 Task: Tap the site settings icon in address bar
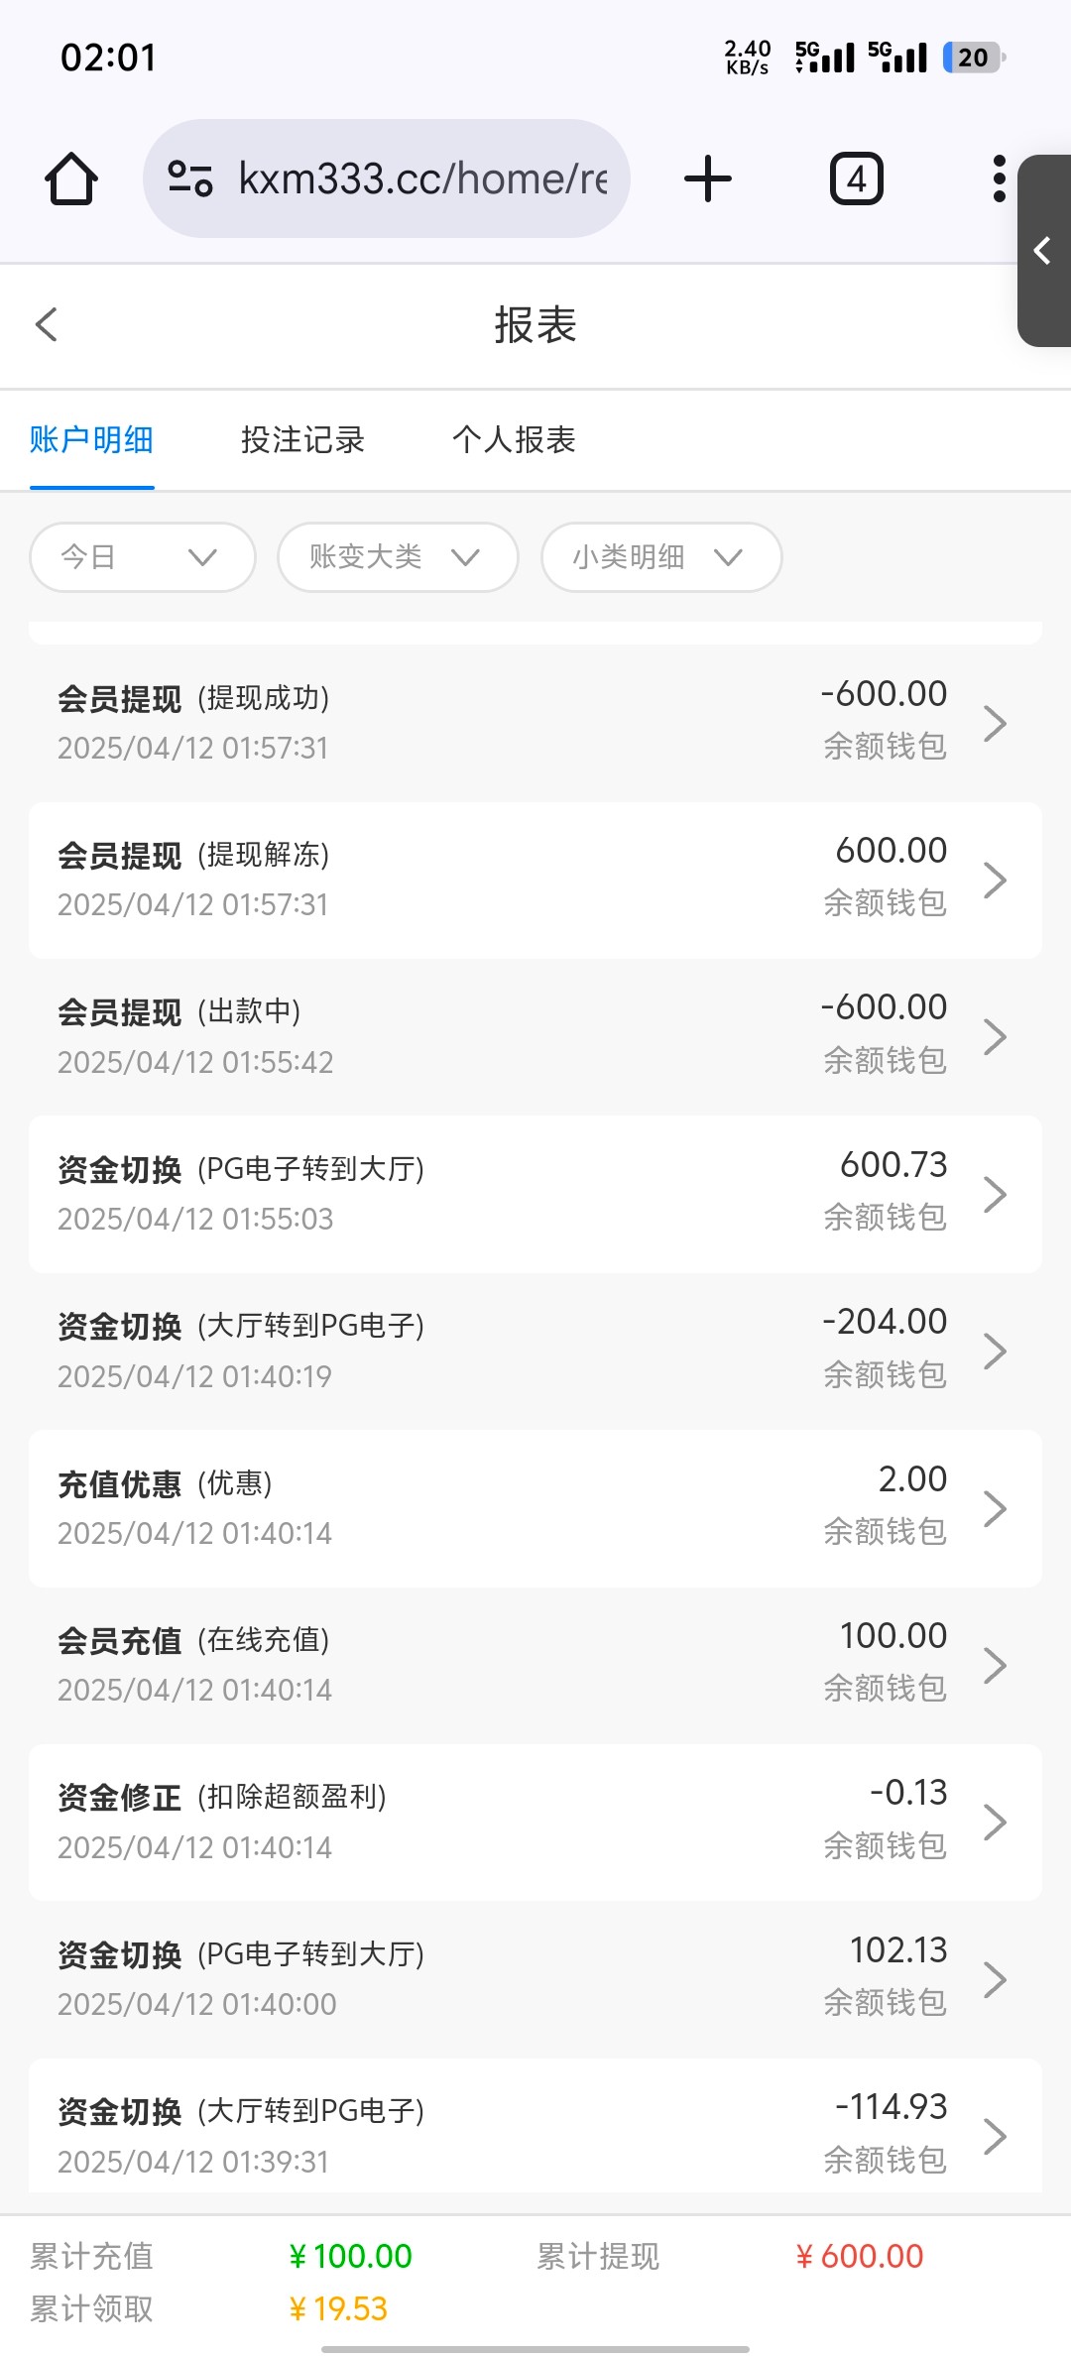[x=189, y=179]
